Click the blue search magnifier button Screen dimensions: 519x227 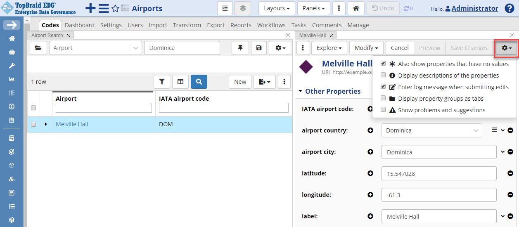[x=199, y=82]
